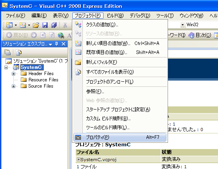
Task: Expand the Header Files folder
Action: pos(13,74)
